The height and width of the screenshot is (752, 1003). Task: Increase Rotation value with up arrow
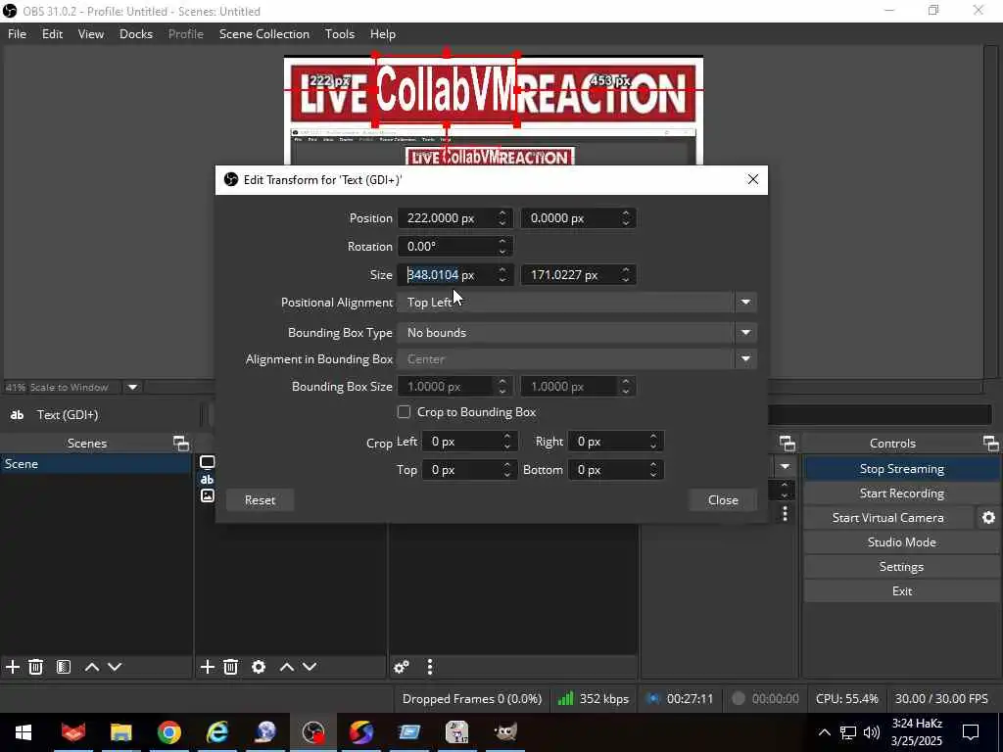(x=502, y=241)
